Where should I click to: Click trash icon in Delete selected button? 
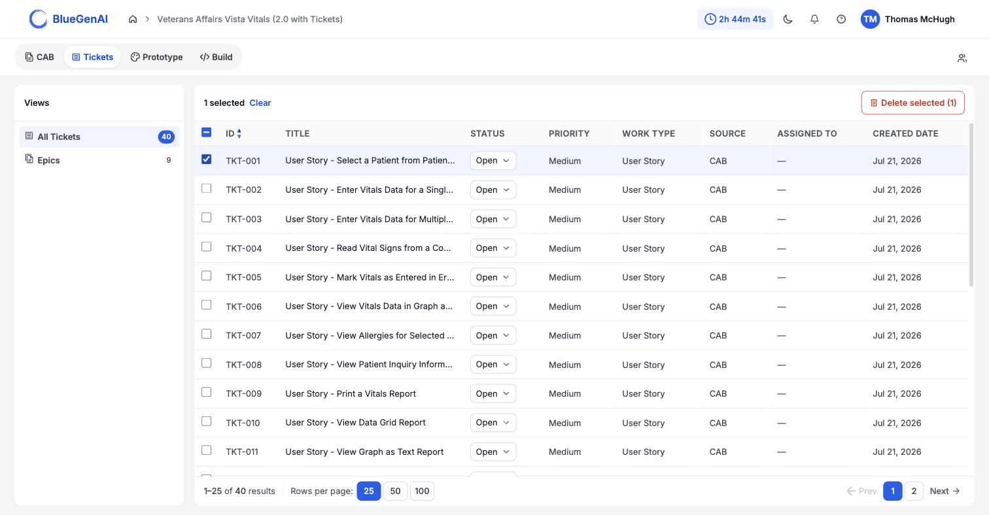[874, 103]
